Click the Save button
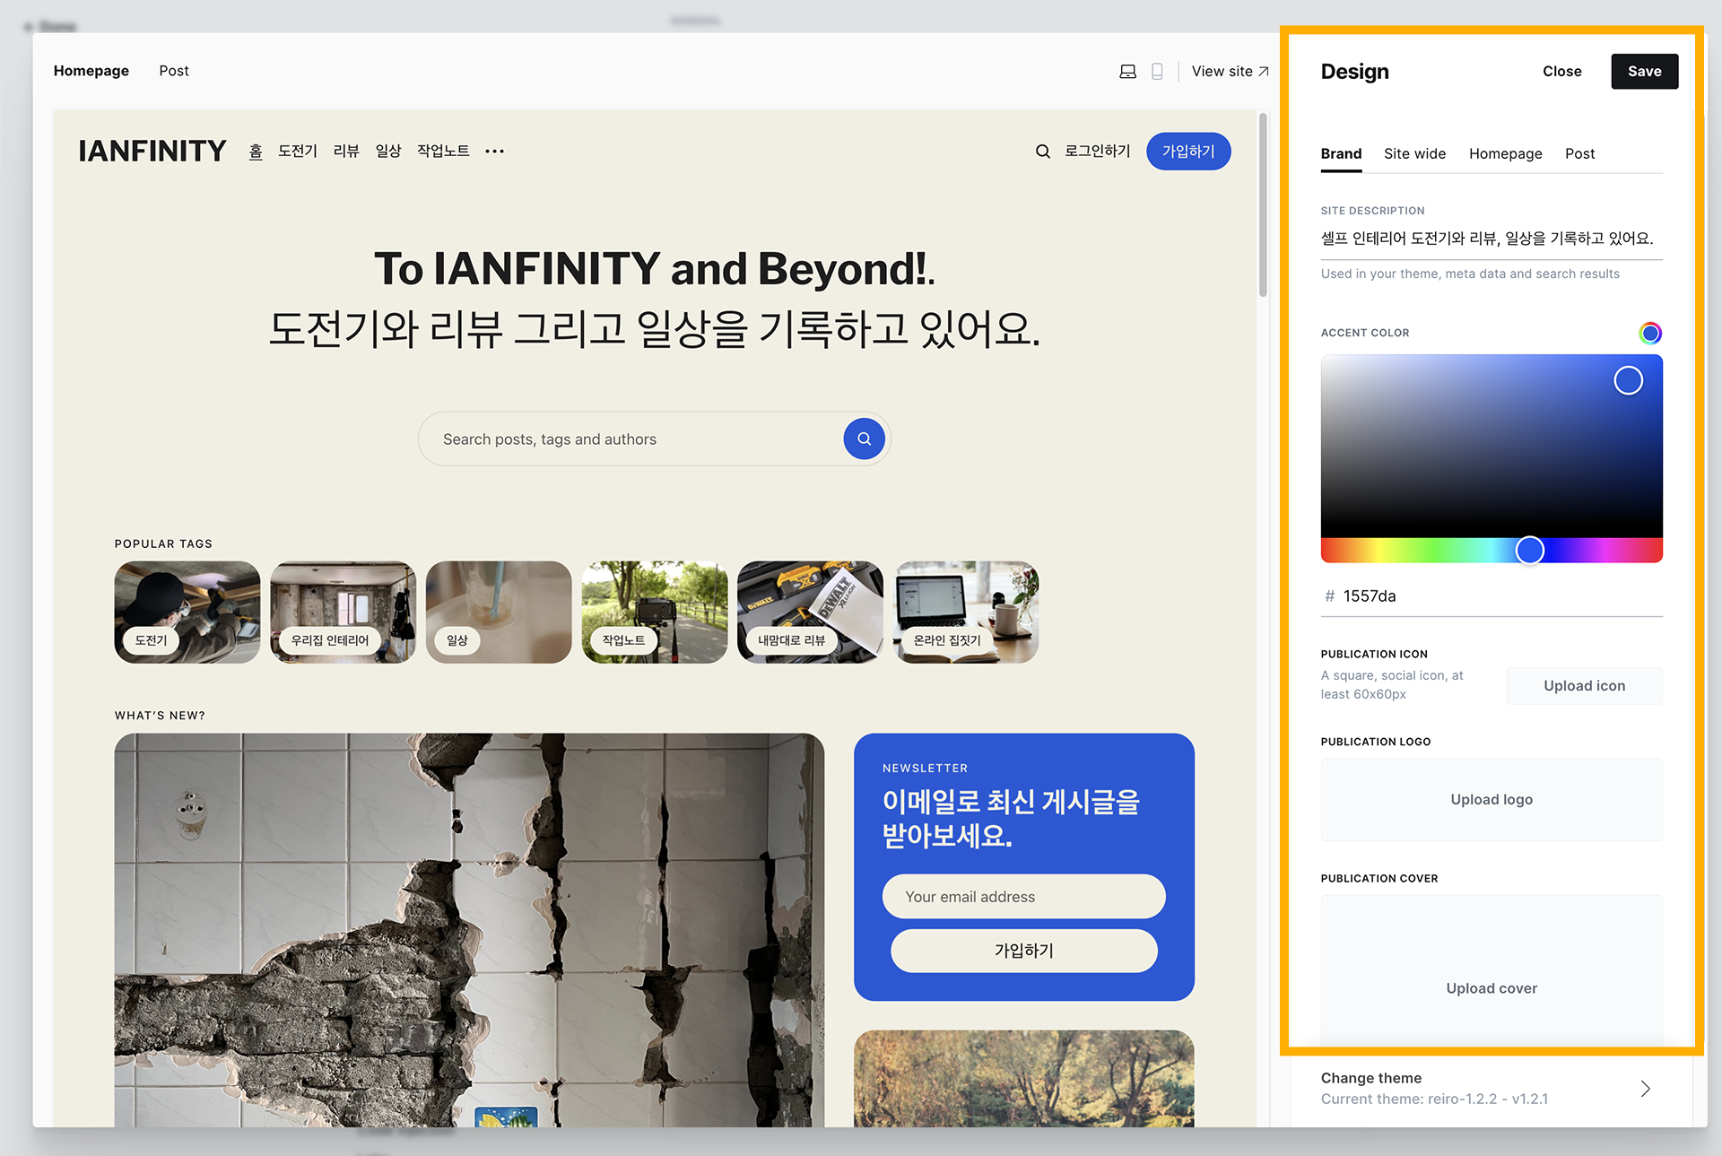This screenshot has width=1722, height=1156. pos(1644,72)
